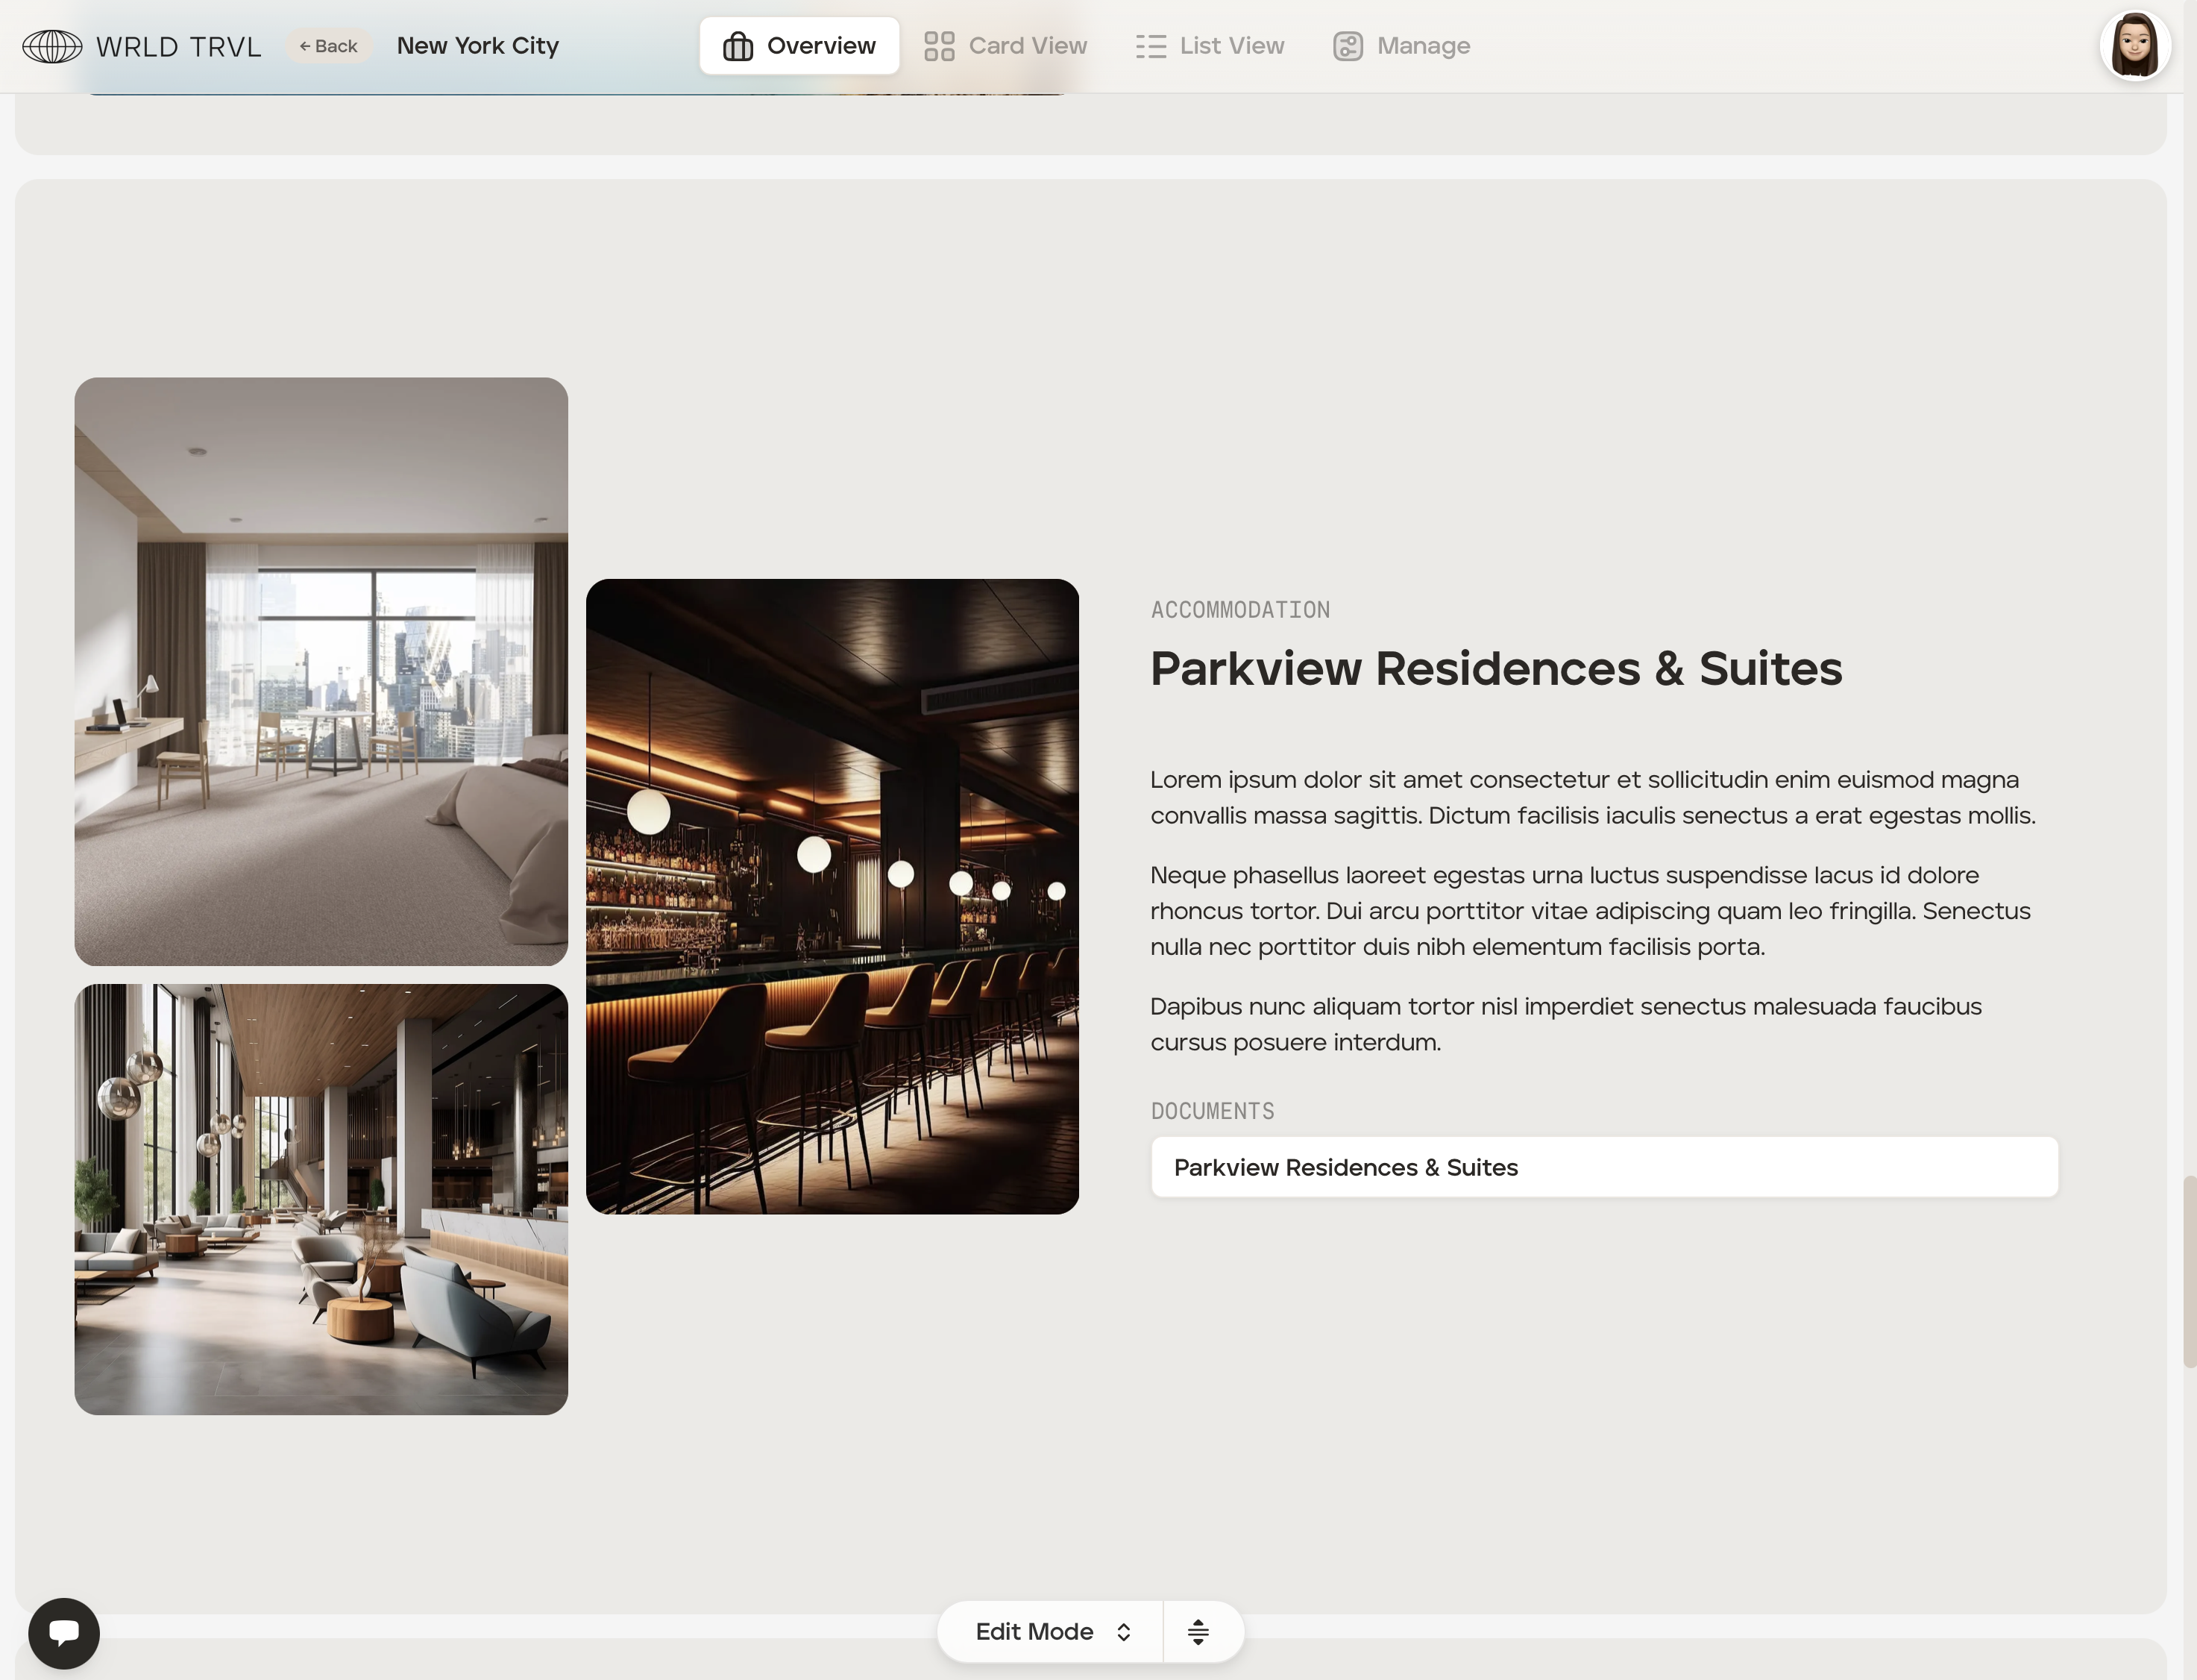2197x1680 pixels.
Task: Switch to the Card View tab
Action: click(x=1026, y=46)
